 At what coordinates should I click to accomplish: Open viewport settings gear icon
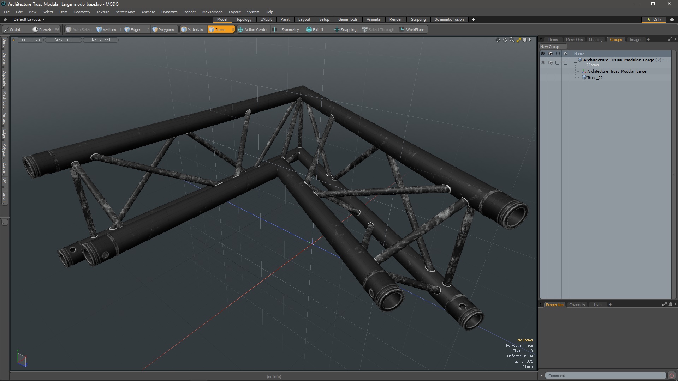(x=524, y=40)
